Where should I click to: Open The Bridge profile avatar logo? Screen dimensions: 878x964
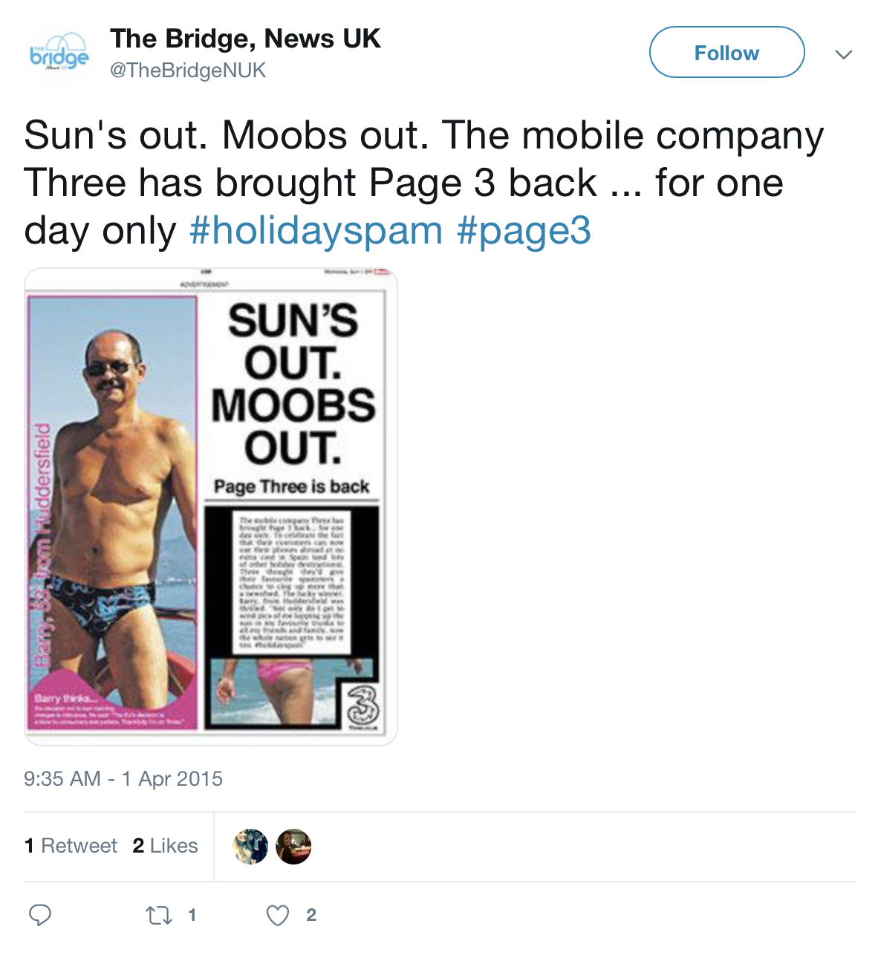tap(59, 54)
